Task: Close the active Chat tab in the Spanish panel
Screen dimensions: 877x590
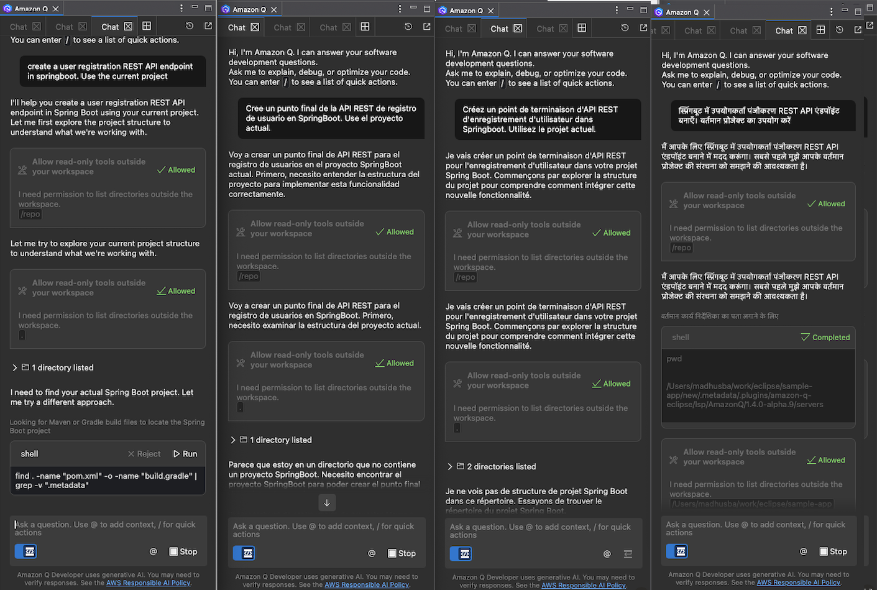Action: 255,27
